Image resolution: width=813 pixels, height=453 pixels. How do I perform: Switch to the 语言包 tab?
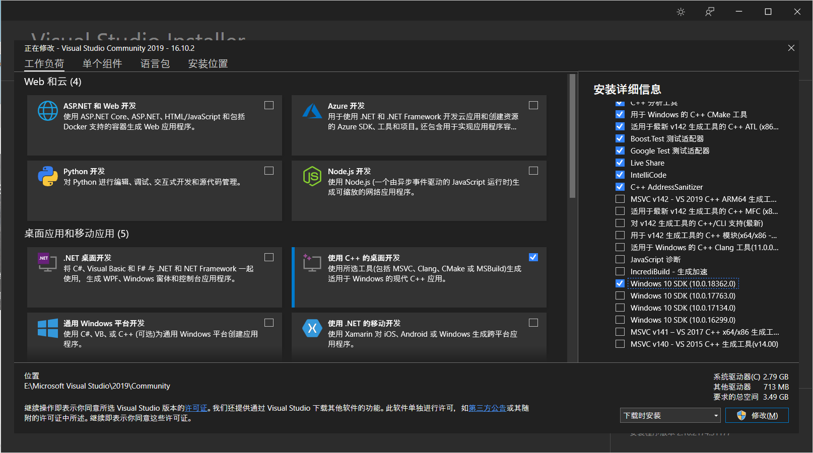coord(155,63)
